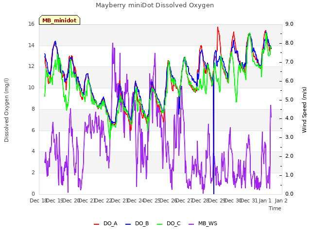The image size is (311, 233).
Task: Click the 12 value on the left axis
Action: pyautogui.click(x=31, y=67)
